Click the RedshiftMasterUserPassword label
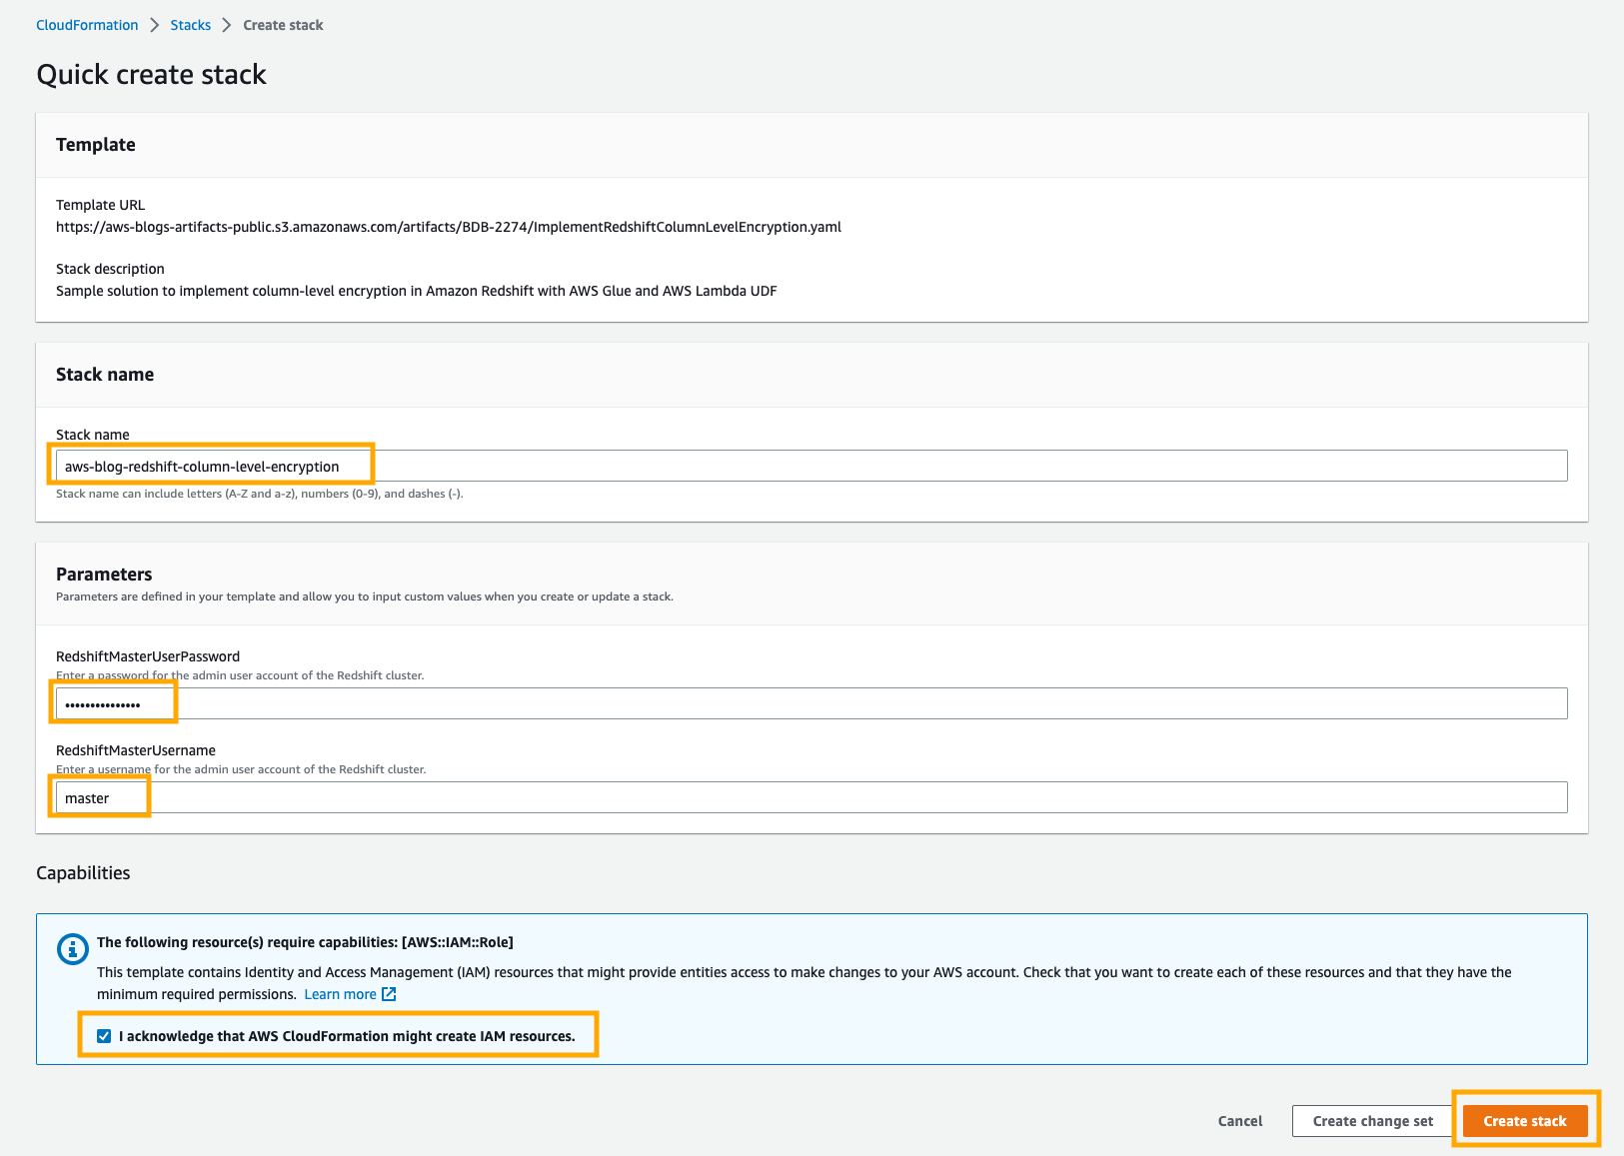 [148, 656]
